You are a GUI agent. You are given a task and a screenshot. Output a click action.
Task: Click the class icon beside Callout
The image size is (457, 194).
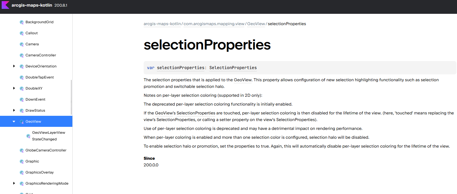click(22, 33)
